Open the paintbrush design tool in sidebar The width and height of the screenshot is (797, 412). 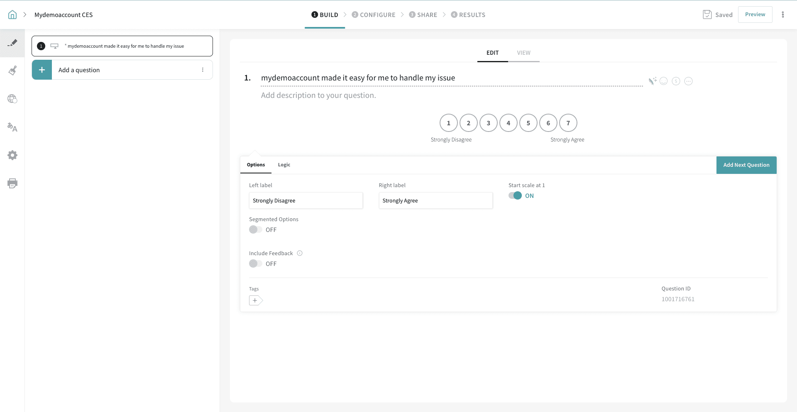[x=12, y=71]
